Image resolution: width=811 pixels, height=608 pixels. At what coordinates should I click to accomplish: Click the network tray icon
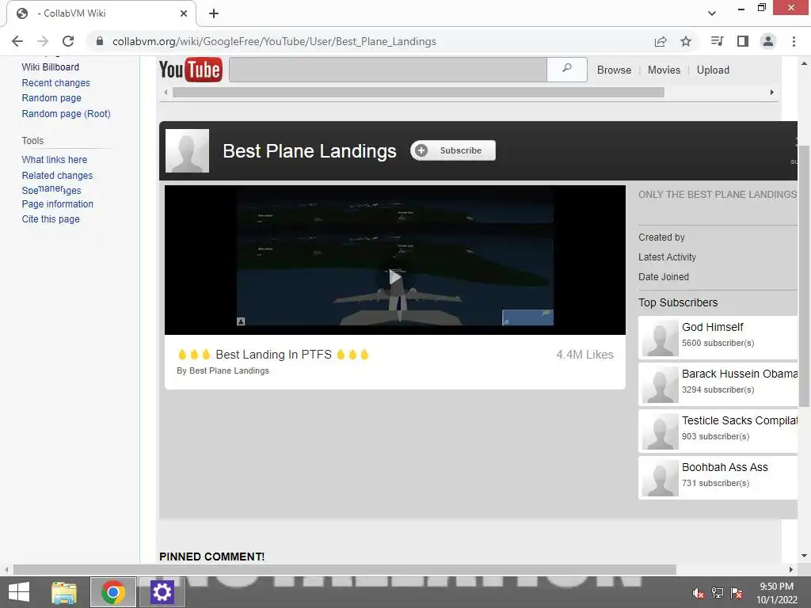point(718,593)
